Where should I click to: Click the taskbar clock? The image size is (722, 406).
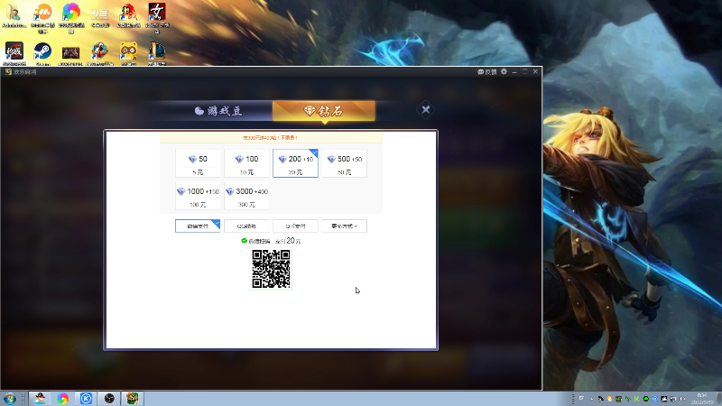[702, 399]
